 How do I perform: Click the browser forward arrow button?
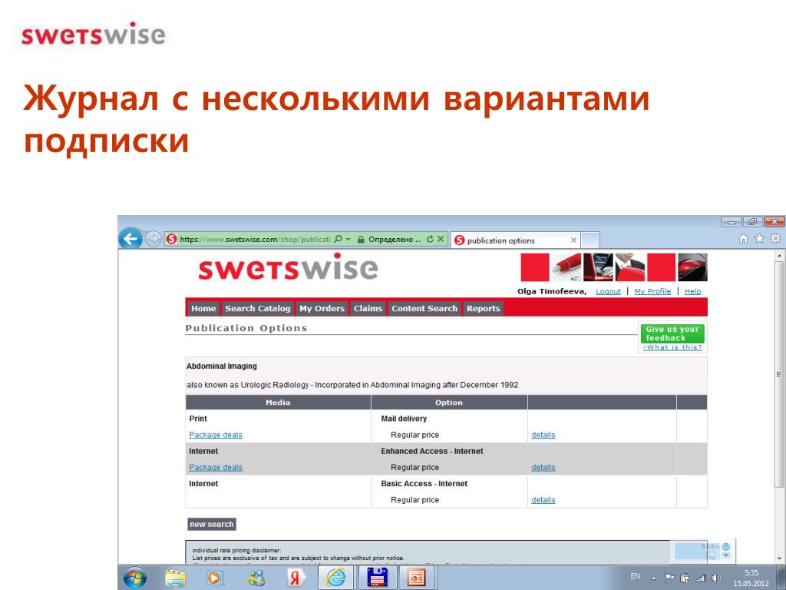153,240
